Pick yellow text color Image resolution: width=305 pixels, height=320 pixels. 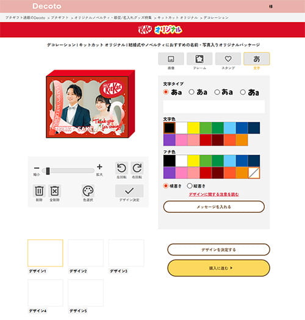(193, 128)
